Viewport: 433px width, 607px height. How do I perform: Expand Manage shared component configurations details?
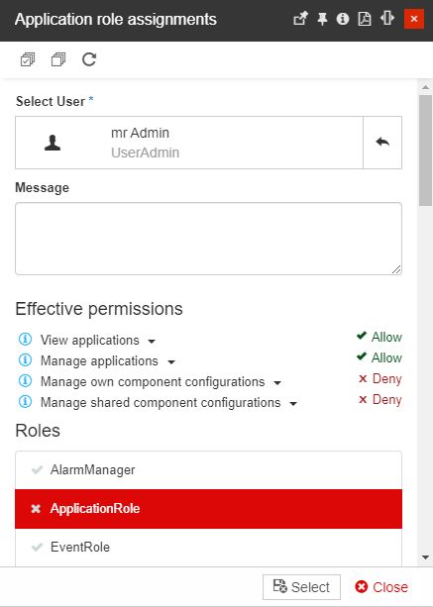[x=293, y=404]
